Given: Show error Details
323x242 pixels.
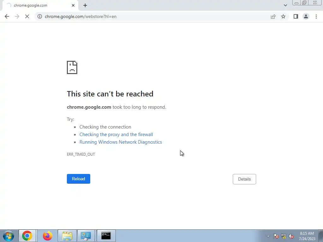Looking at the screenshot, I should 244,179.
